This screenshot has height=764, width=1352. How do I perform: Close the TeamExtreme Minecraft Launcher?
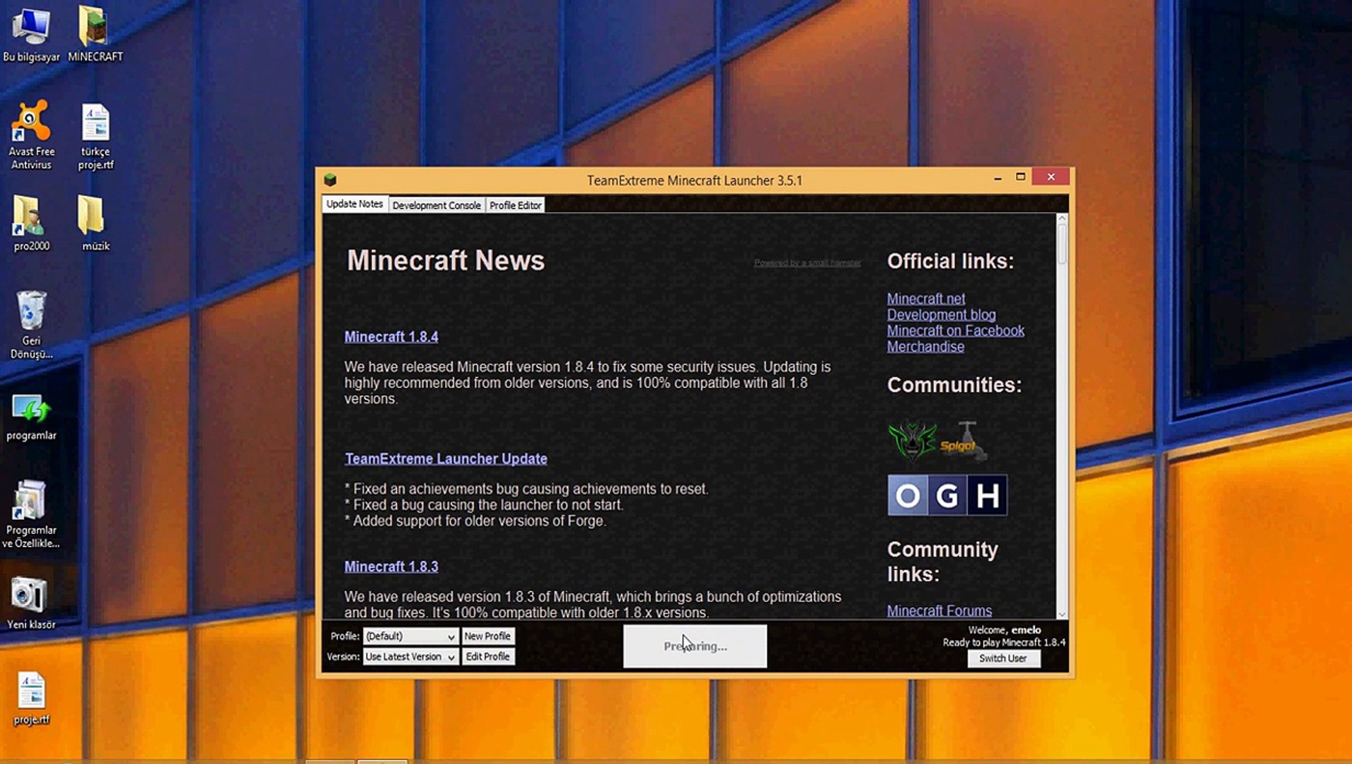coord(1051,177)
